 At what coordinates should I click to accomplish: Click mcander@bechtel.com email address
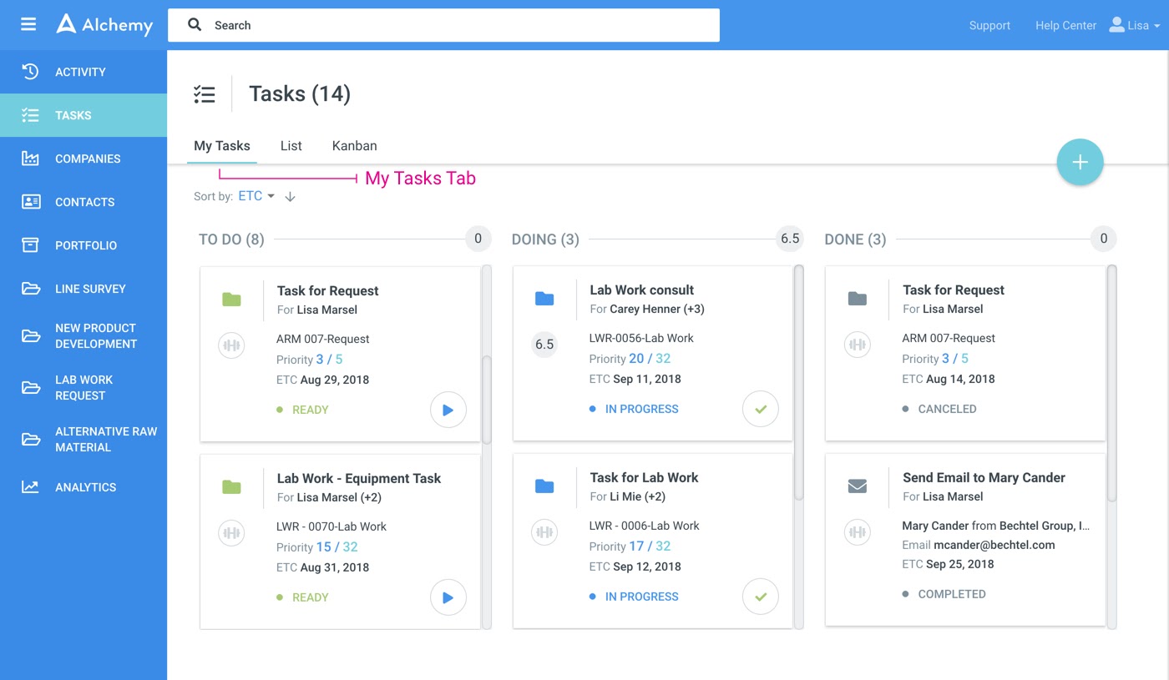(994, 545)
